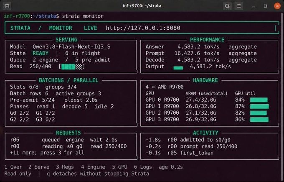Click 'decode 5' in Phases row

coord(75,107)
